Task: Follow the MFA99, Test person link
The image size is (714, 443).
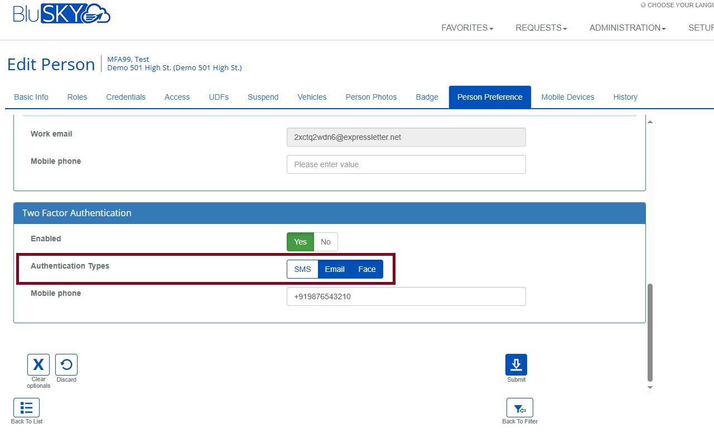Action: (x=128, y=59)
